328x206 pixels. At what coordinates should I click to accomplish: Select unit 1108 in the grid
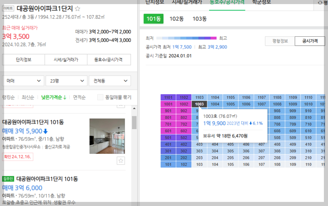coord(277,97)
